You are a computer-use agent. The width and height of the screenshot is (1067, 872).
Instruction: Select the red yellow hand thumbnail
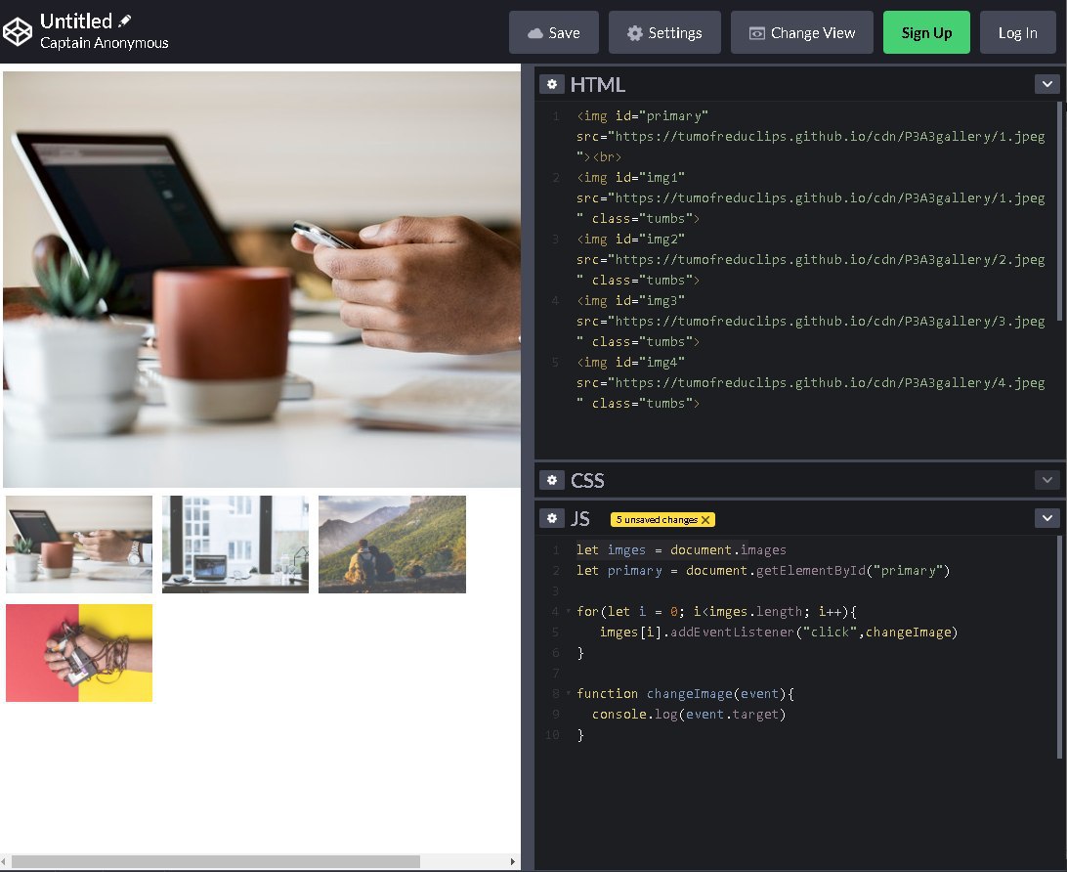point(79,653)
